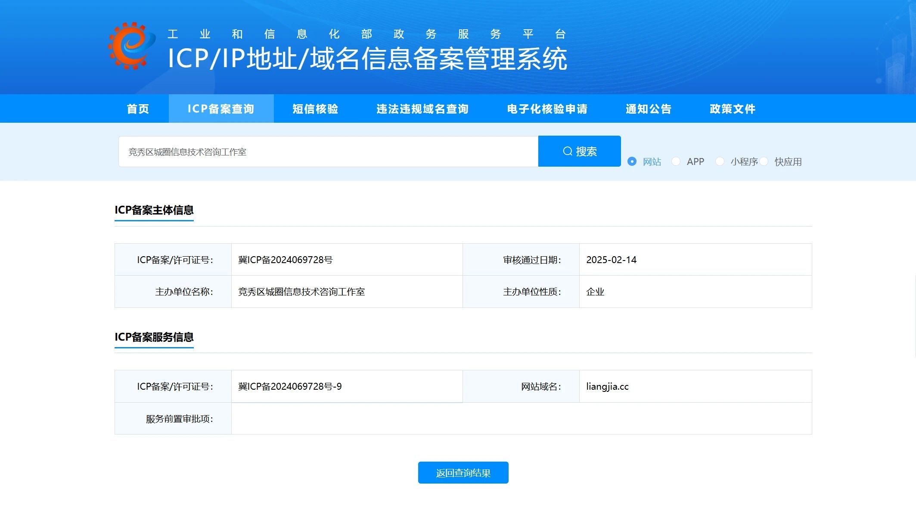916x512 pixels.
Task: Select the APP radio button
Action: 676,161
